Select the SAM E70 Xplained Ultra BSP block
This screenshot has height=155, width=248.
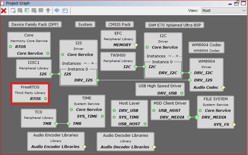pyautogui.click(x=174, y=25)
